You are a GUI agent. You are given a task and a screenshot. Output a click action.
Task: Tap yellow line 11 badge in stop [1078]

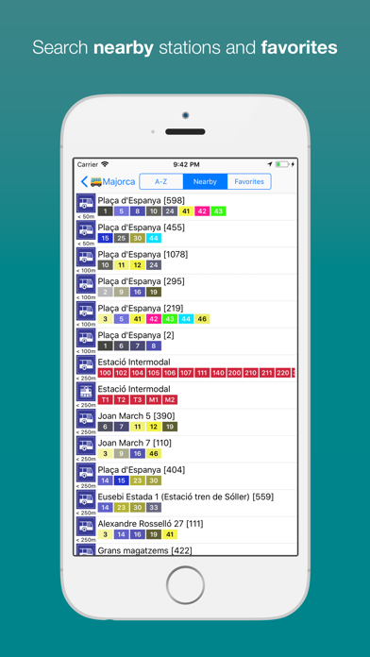[122, 265]
